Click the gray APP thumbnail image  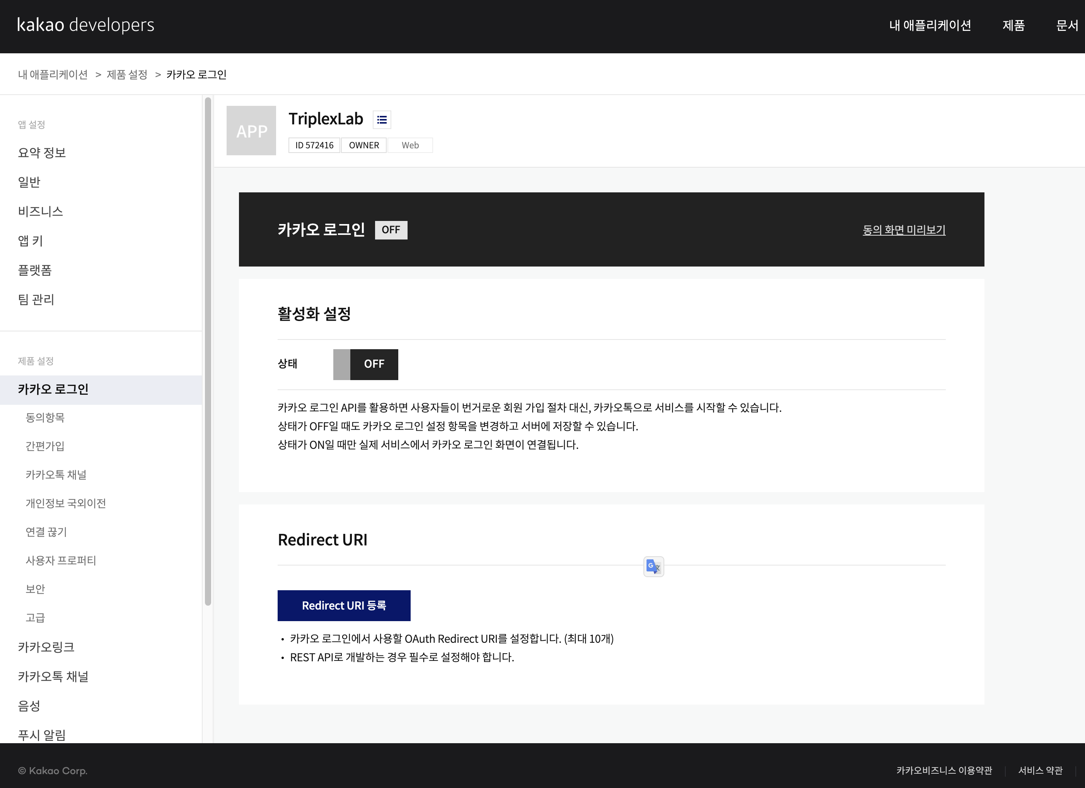click(x=251, y=131)
